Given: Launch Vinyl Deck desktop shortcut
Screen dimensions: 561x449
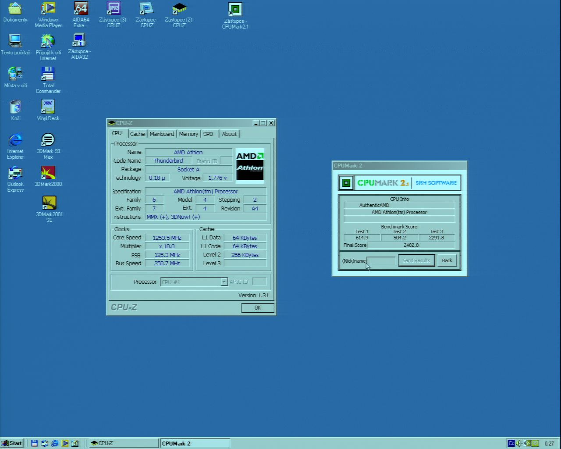Looking at the screenshot, I should pyautogui.click(x=48, y=110).
